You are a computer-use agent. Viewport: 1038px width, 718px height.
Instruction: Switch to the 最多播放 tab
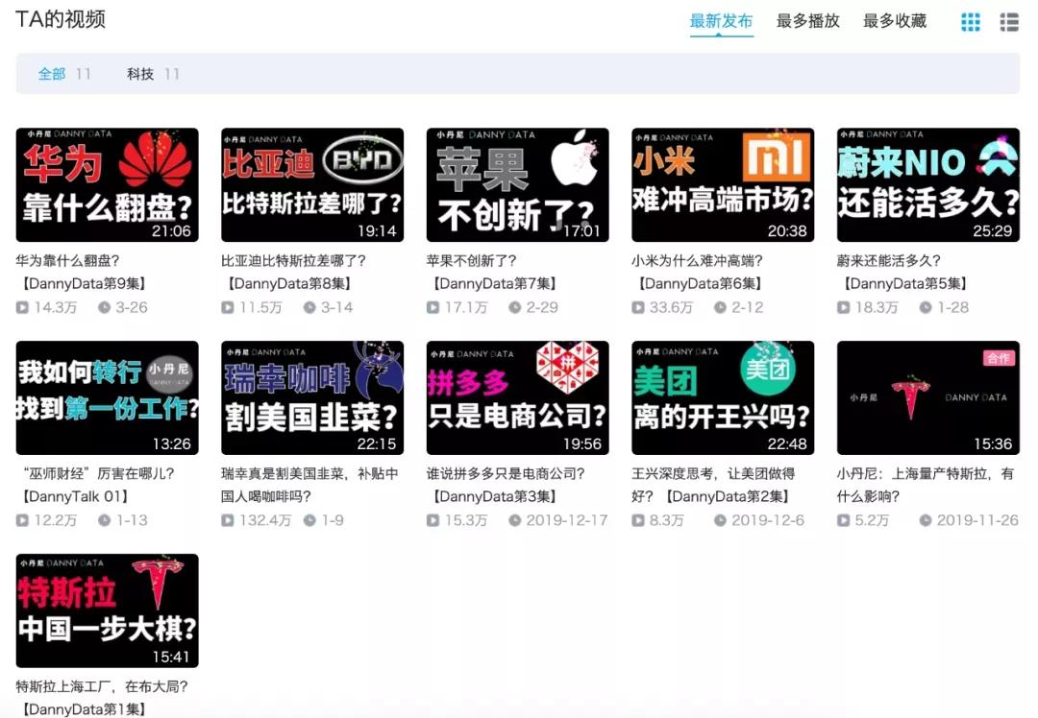click(x=807, y=20)
